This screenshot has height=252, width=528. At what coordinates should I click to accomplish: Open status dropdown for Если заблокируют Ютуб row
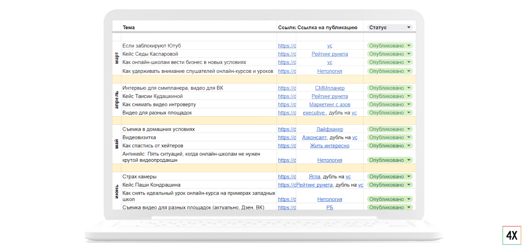[x=409, y=46]
